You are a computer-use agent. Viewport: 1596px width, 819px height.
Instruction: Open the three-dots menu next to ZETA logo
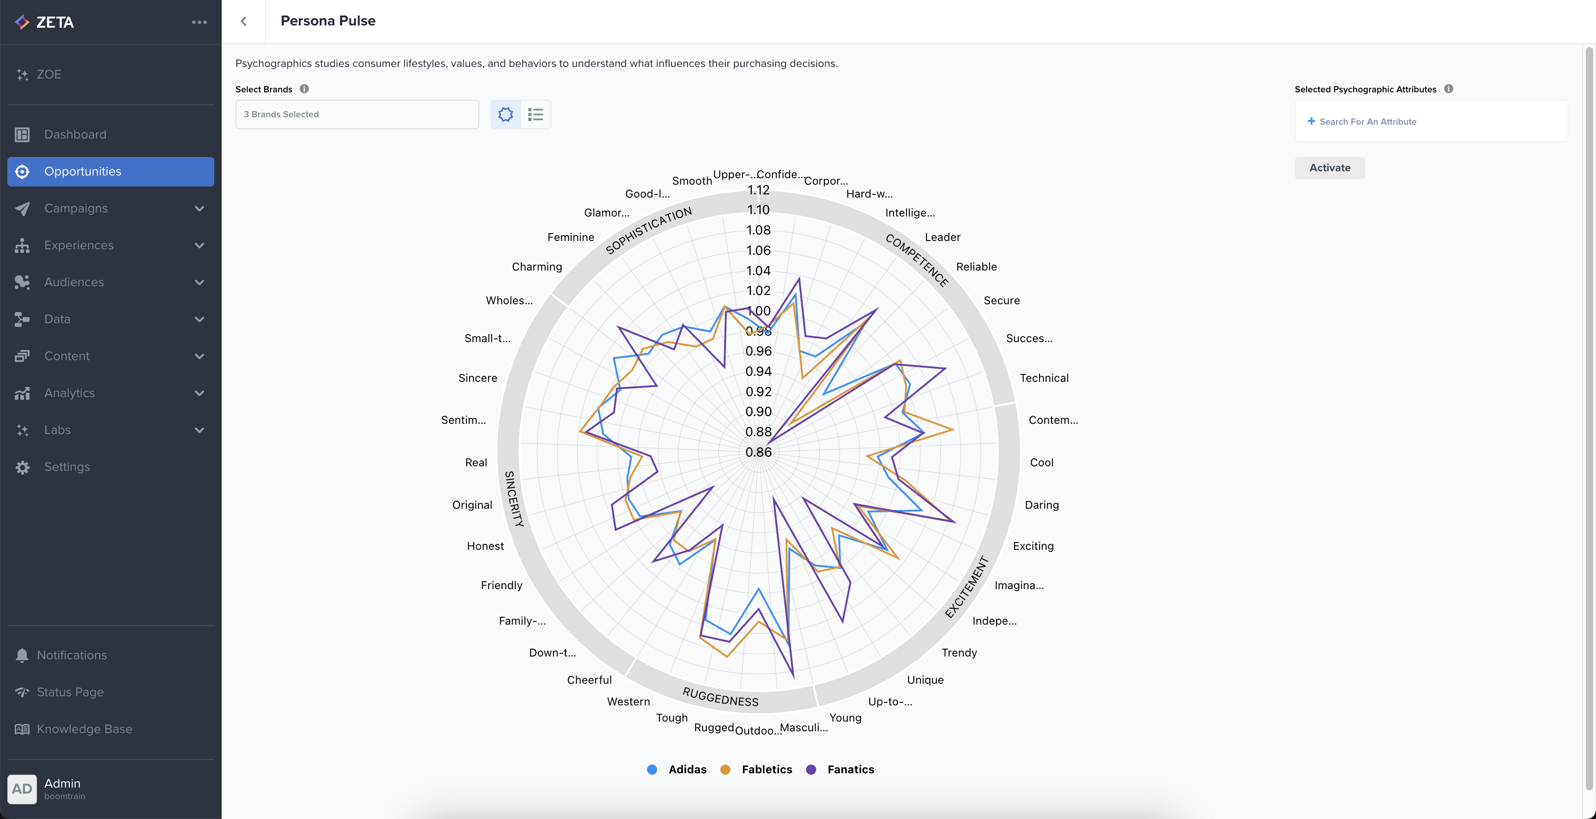pyautogui.click(x=199, y=22)
